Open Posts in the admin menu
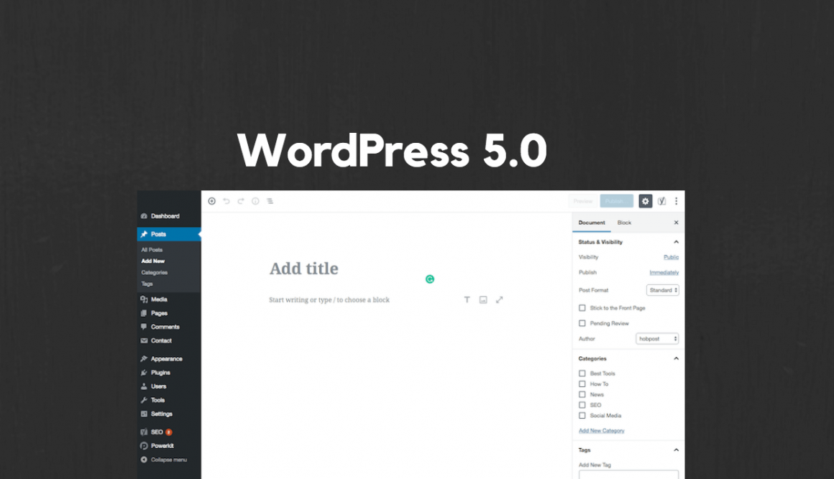Image resolution: width=834 pixels, height=479 pixels. pos(169,234)
